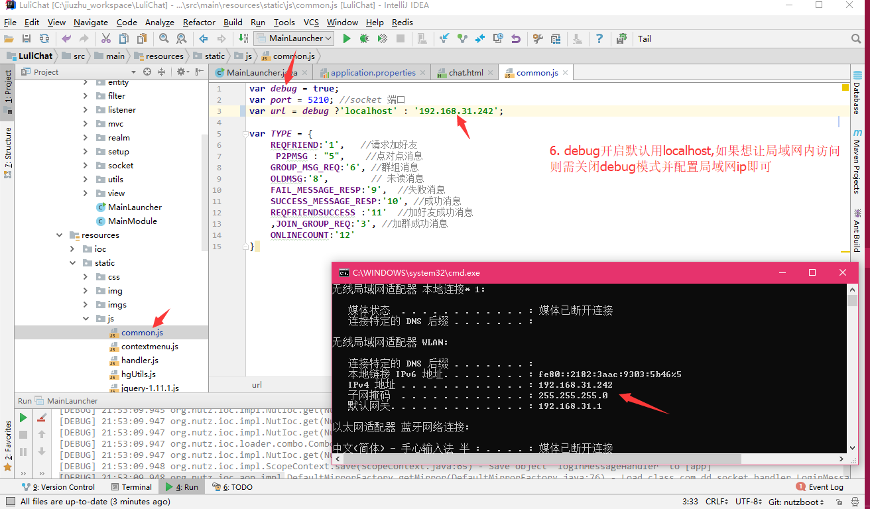Run with coverage icon
The width and height of the screenshot is (870, 509).
382,38
